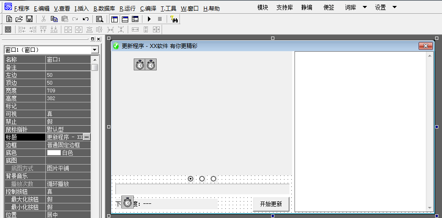The height and width of the screenshot is (218, 442).
Task: Click the Make same width icon
Action: (135, 29)
